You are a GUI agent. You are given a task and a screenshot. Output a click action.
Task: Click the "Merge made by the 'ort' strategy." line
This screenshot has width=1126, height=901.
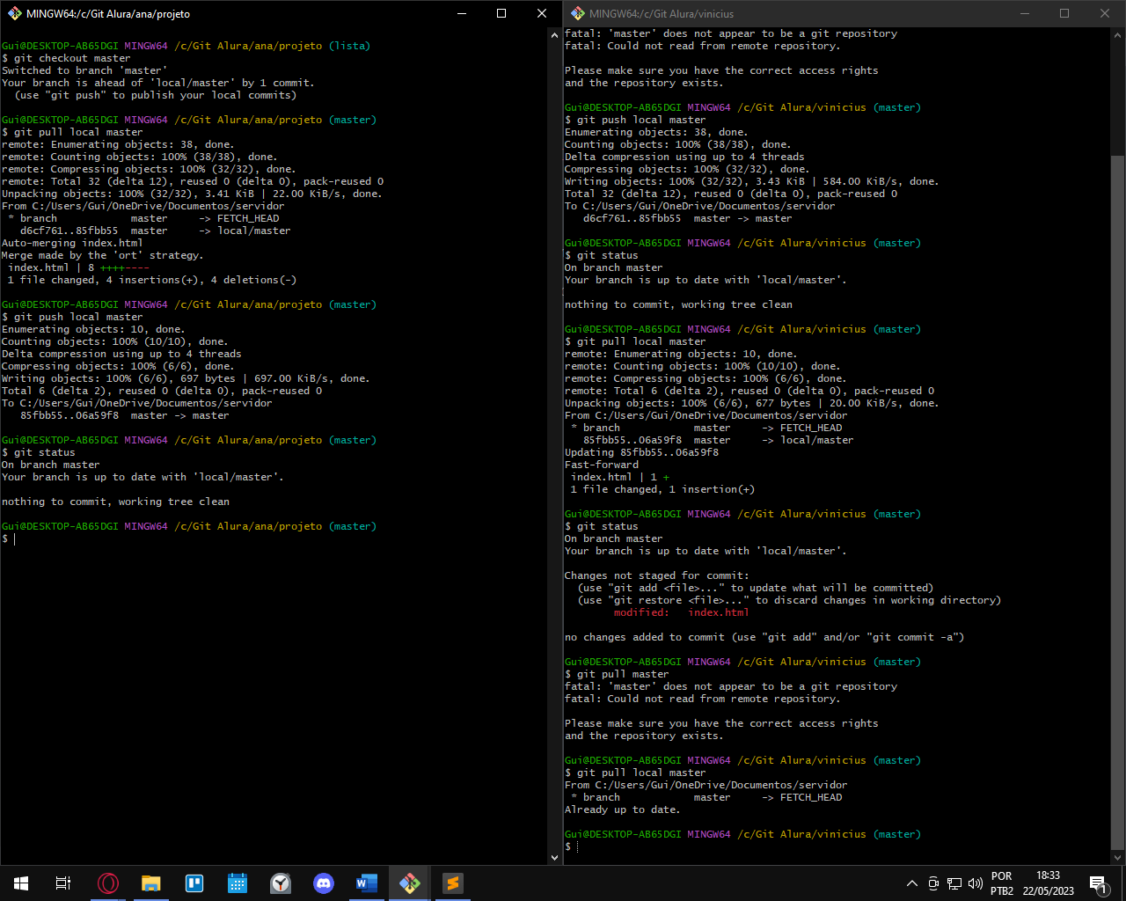(102, 255)
